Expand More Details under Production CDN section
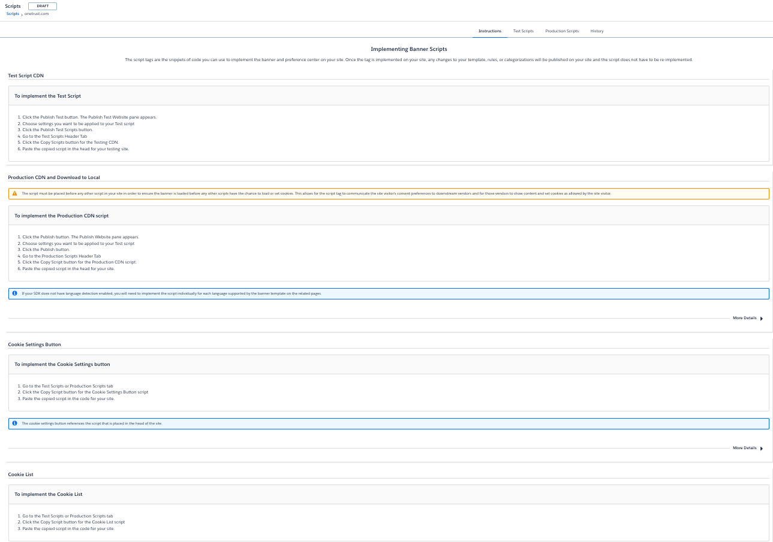This screenshot has height=542, width=773. (747, 318)
